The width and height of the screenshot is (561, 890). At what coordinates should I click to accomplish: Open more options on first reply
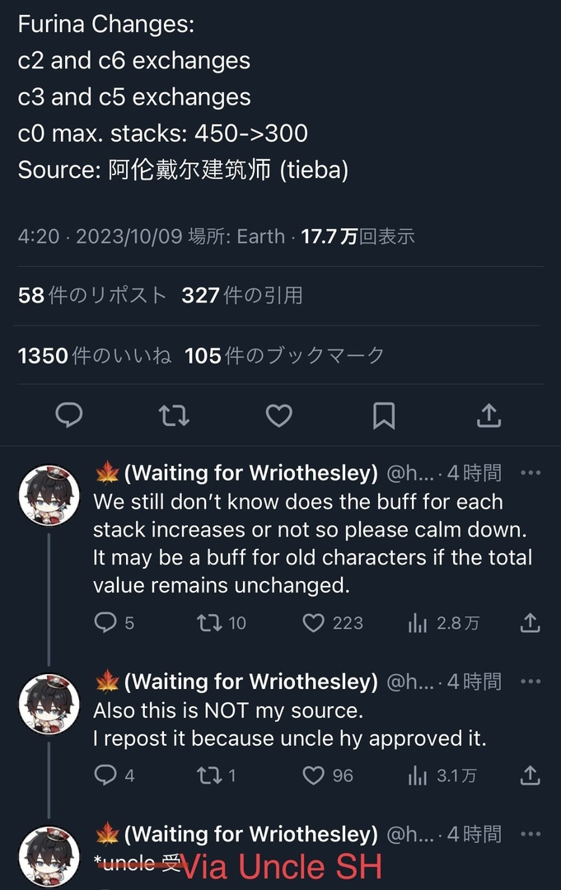click(531, 473)
